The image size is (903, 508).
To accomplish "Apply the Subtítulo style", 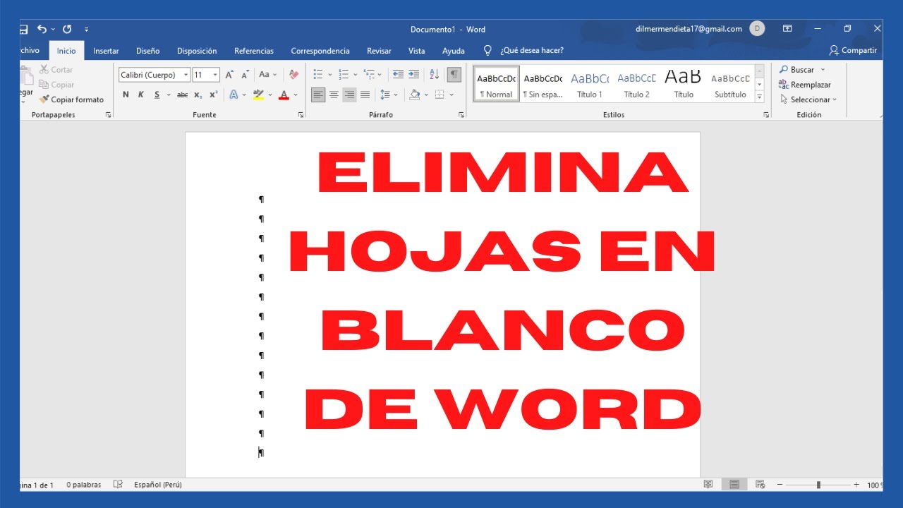I will 730,84.
